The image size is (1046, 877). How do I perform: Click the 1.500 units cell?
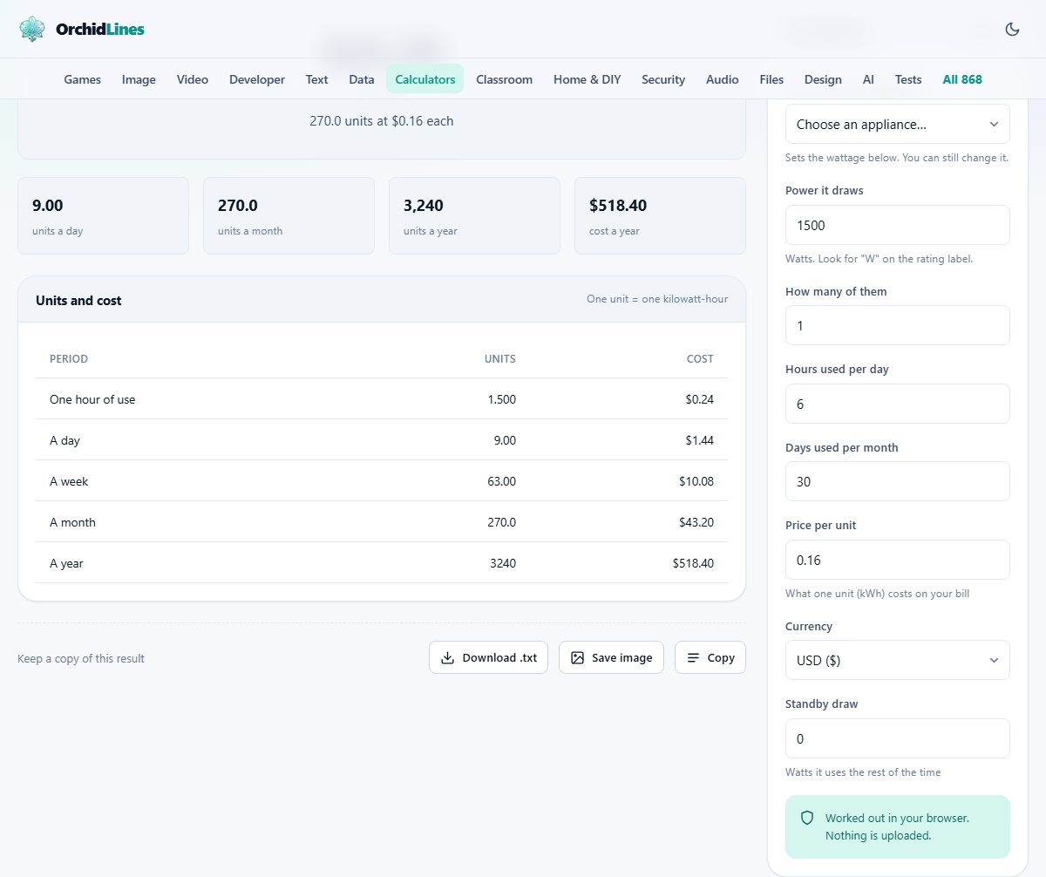[x=501, y=399]
